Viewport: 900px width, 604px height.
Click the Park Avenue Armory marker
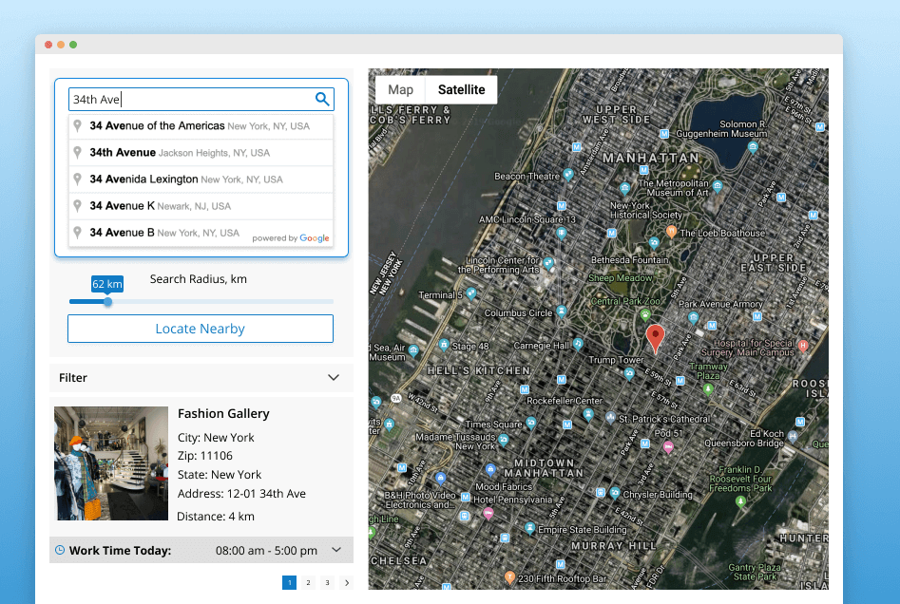(694, 317)
